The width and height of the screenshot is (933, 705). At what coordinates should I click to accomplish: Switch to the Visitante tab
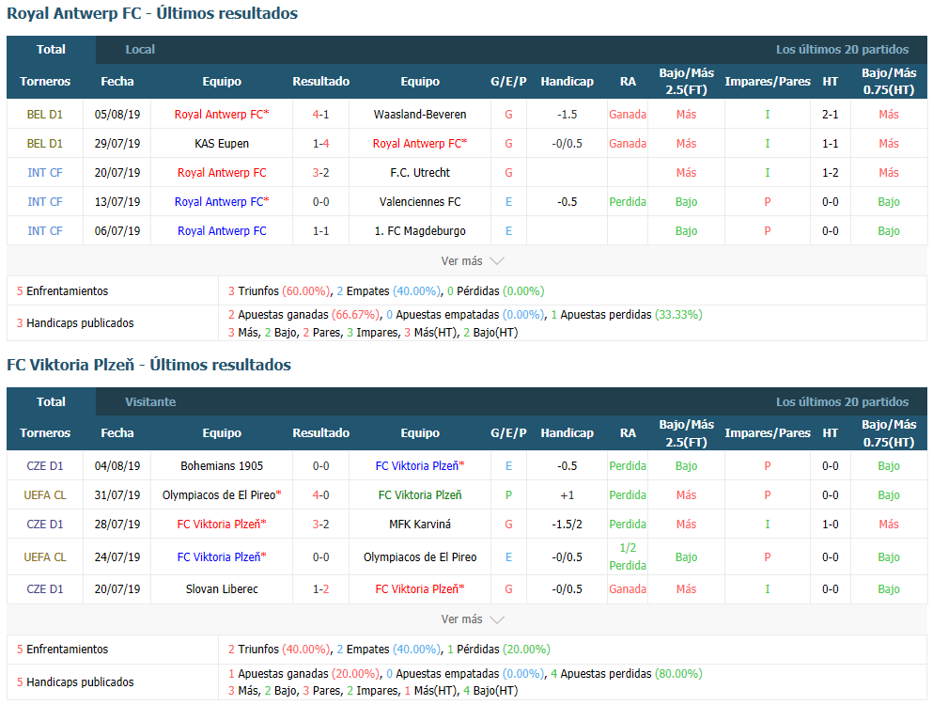pos(150,402)
